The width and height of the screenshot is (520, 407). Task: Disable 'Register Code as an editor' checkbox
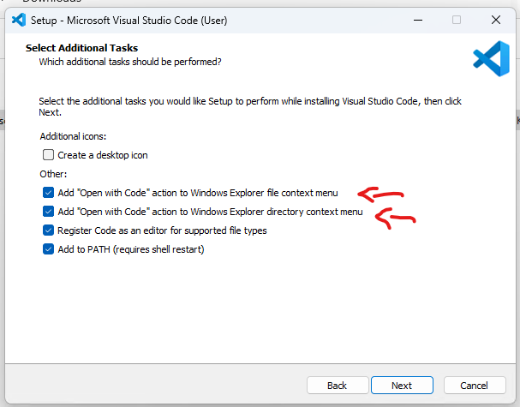click(x=48, y=230)
